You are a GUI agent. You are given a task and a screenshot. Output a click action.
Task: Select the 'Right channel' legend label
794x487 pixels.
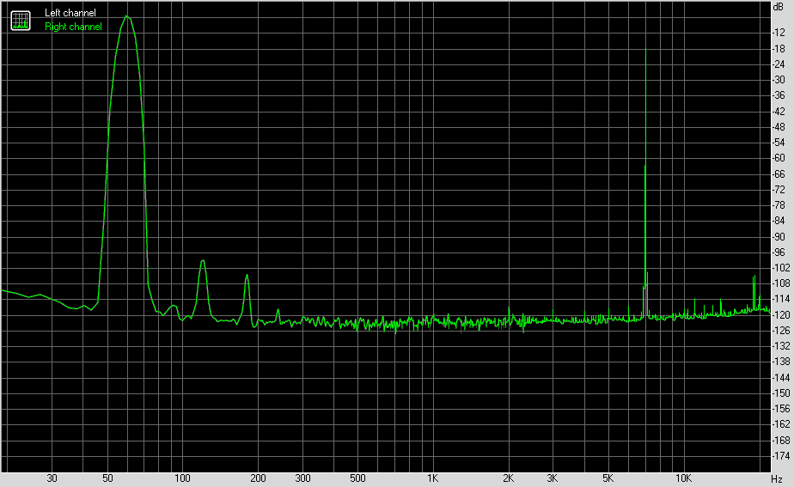click(73, 27)
